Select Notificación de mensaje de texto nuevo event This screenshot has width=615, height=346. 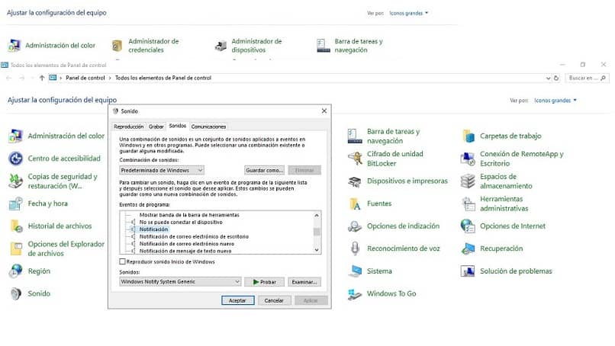point(185,251)
